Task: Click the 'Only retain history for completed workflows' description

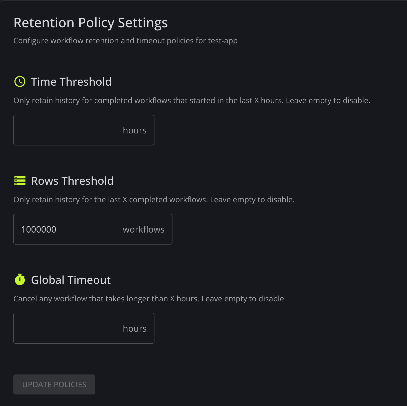Action: (192, 101)
